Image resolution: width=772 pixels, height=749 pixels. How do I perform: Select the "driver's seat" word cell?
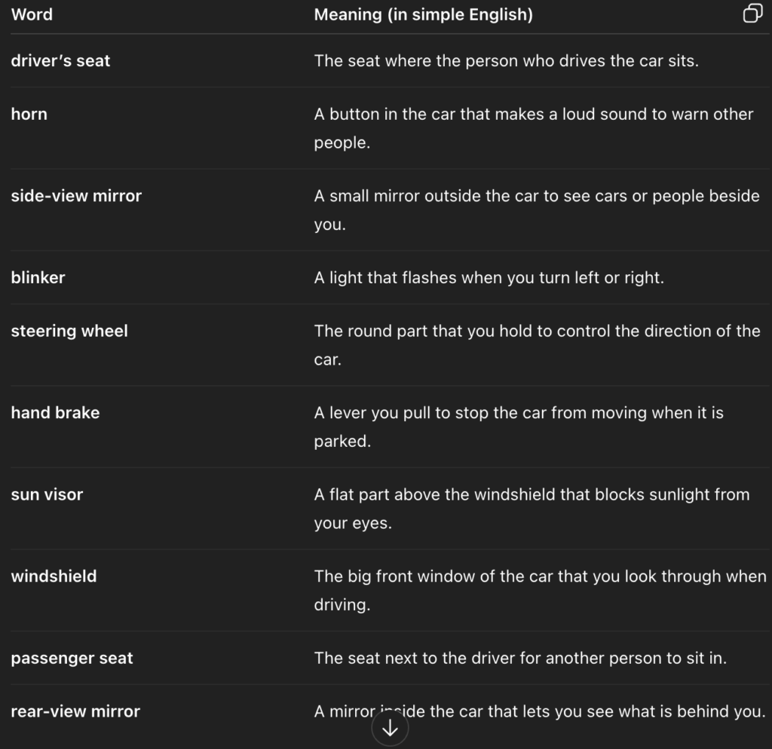(x=60, y=61)
